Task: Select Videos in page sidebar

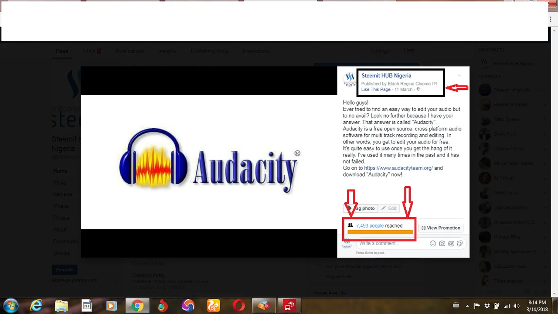Action: pyautogui.click(x=61, y=206)
